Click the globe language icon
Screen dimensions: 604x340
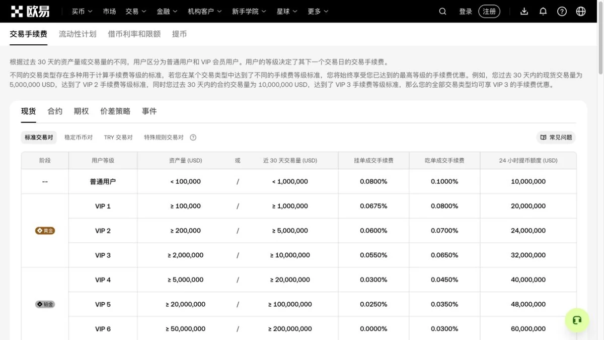click(581, 11)
